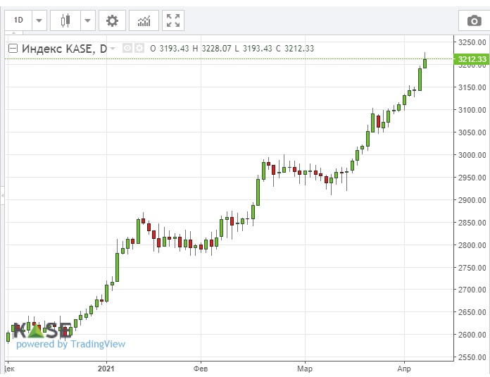Click the left panel collapse arrow
The height and width of the screenshot is (377, 490).
coord(2,195)
